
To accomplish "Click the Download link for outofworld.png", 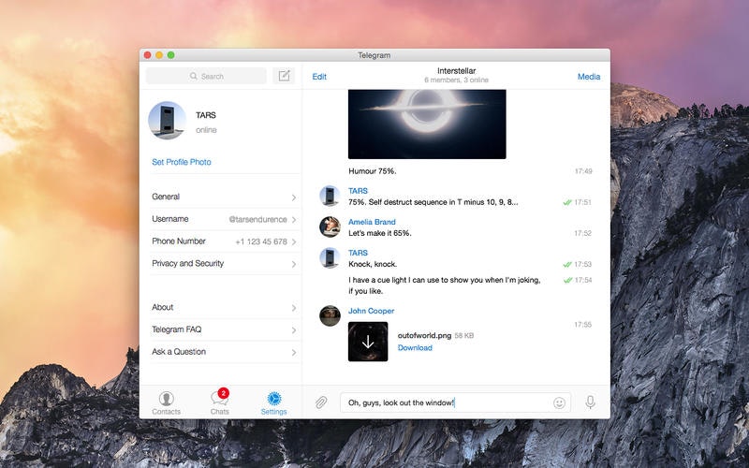I will click(x=415, y=347).
